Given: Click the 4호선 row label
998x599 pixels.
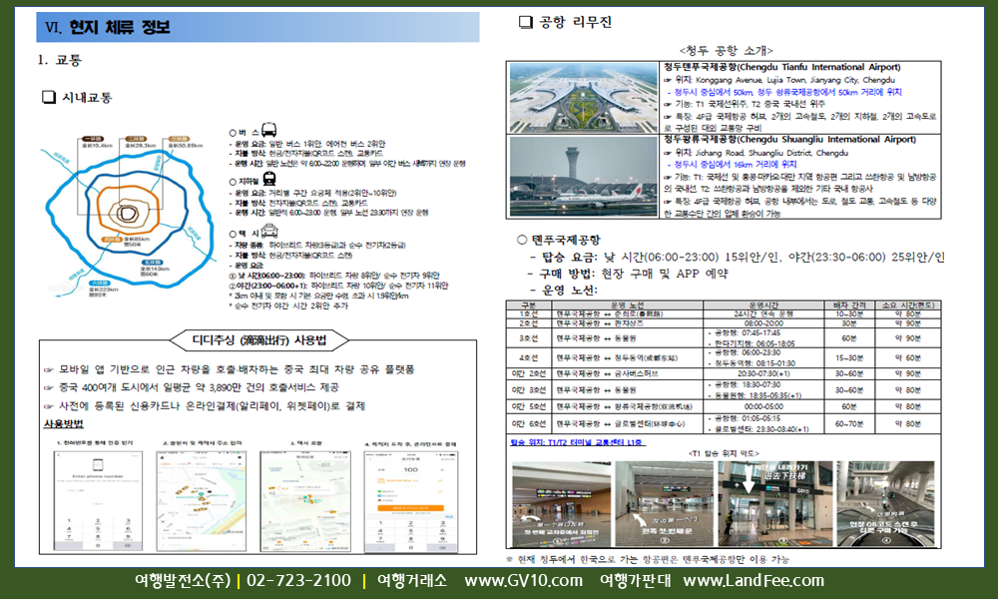Looking at the screenshot, I should pos(529,357).
